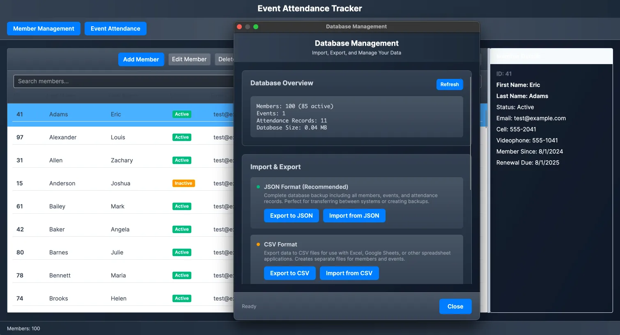Open the Member Management tab
This screenshot has height=335, width=620.
click(x=44, y=29)
